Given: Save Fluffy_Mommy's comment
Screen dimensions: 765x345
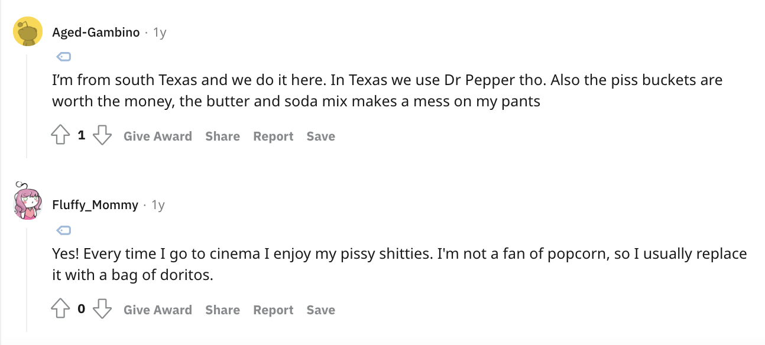Looking at the screenshot, I should point(320,310).
